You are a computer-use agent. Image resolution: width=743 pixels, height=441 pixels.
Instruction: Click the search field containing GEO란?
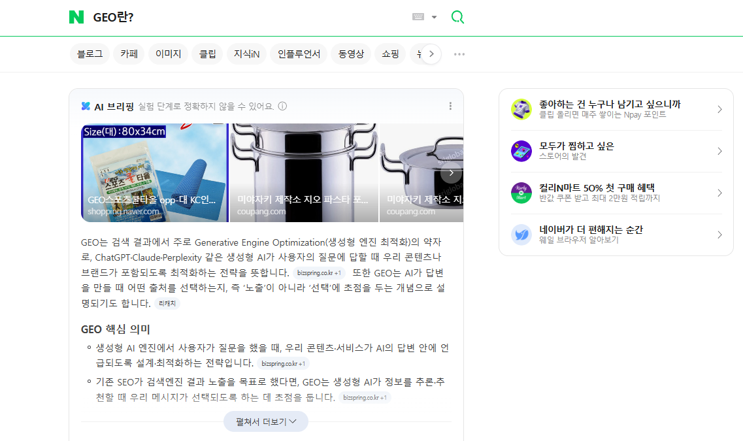coord(246,17)
